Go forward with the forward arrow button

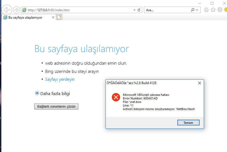16,10
